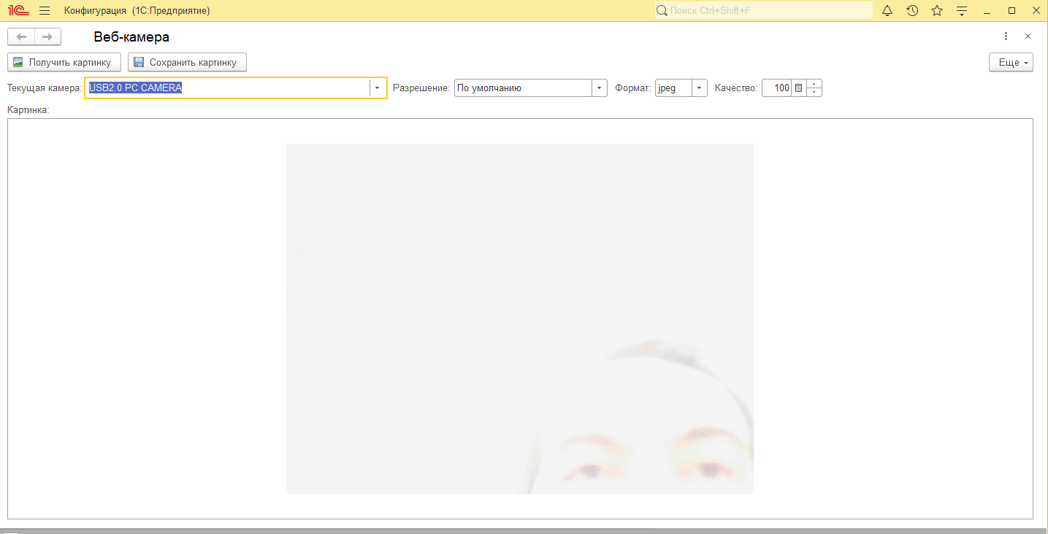Open the 1C main menu hamburger icon
The height and width of the screenshot is (534, 1048).
[x=45, y=10]
